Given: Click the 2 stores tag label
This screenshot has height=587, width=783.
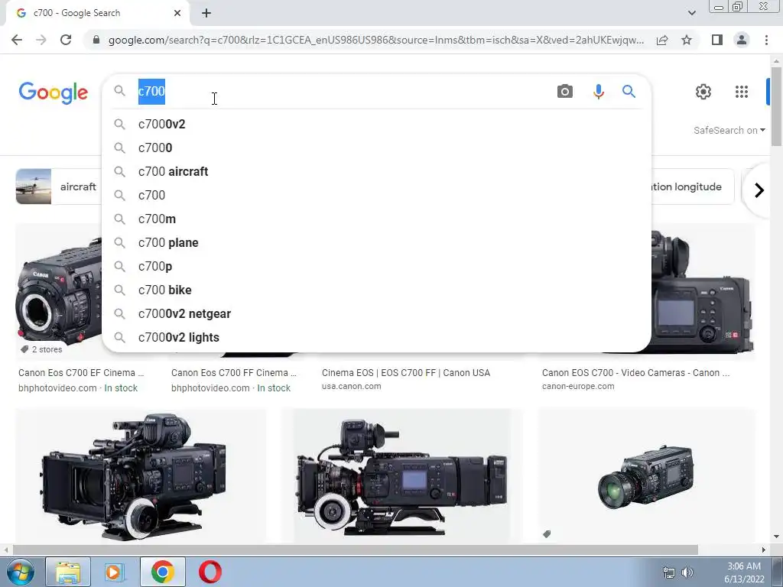Looking at the screenshot, I should (41, 349).
